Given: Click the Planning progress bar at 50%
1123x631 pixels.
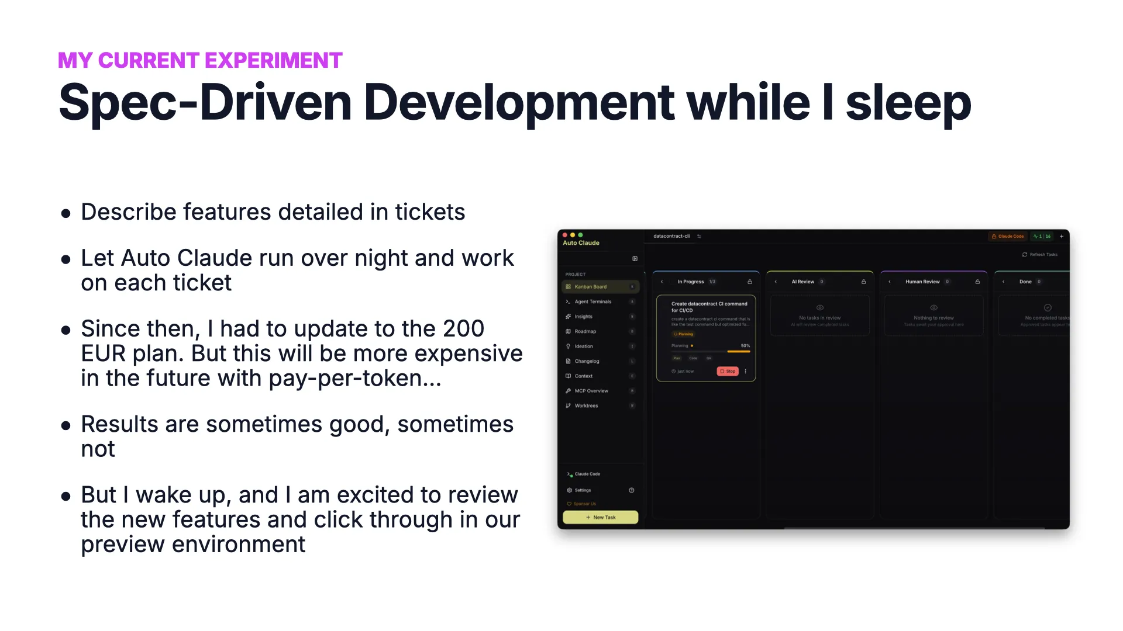Looking at the screenshot, I should [709, 351].
